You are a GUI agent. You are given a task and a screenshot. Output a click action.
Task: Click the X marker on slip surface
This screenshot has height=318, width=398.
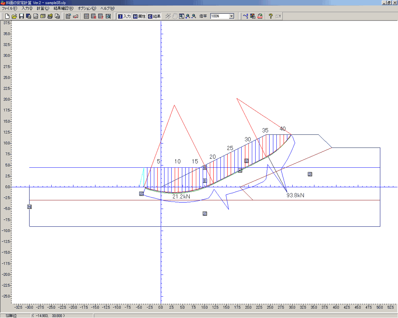[x=240, y=170]
